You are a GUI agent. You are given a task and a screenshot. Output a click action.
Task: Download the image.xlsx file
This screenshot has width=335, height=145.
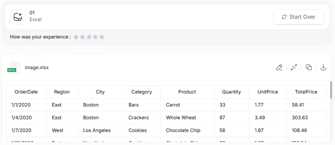[323, 67]
